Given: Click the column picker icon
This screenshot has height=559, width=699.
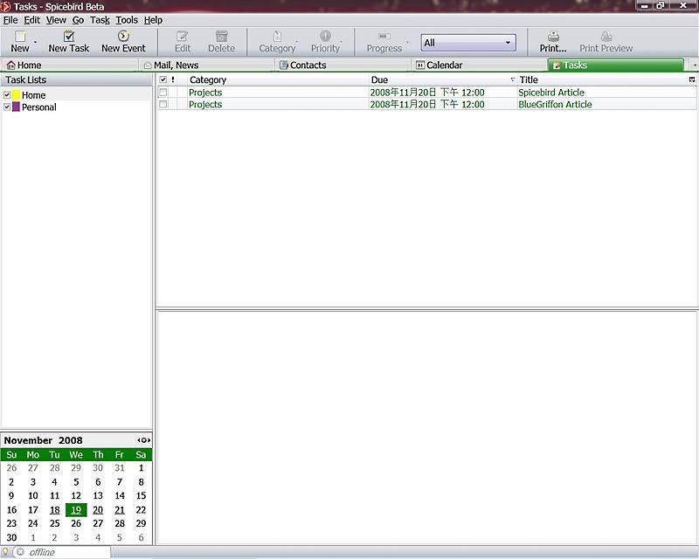Looking at the screenshot, I should pos(692,79).
